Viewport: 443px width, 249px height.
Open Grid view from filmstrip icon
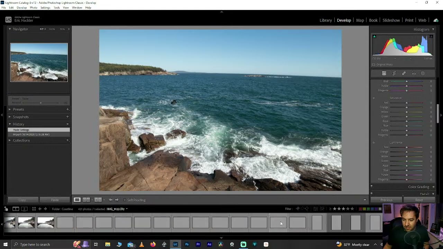34,209
